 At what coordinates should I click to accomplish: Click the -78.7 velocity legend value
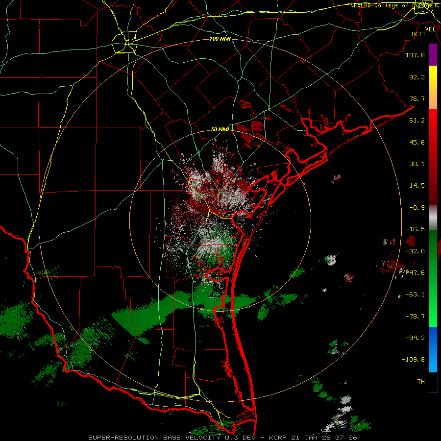point(415,317)
